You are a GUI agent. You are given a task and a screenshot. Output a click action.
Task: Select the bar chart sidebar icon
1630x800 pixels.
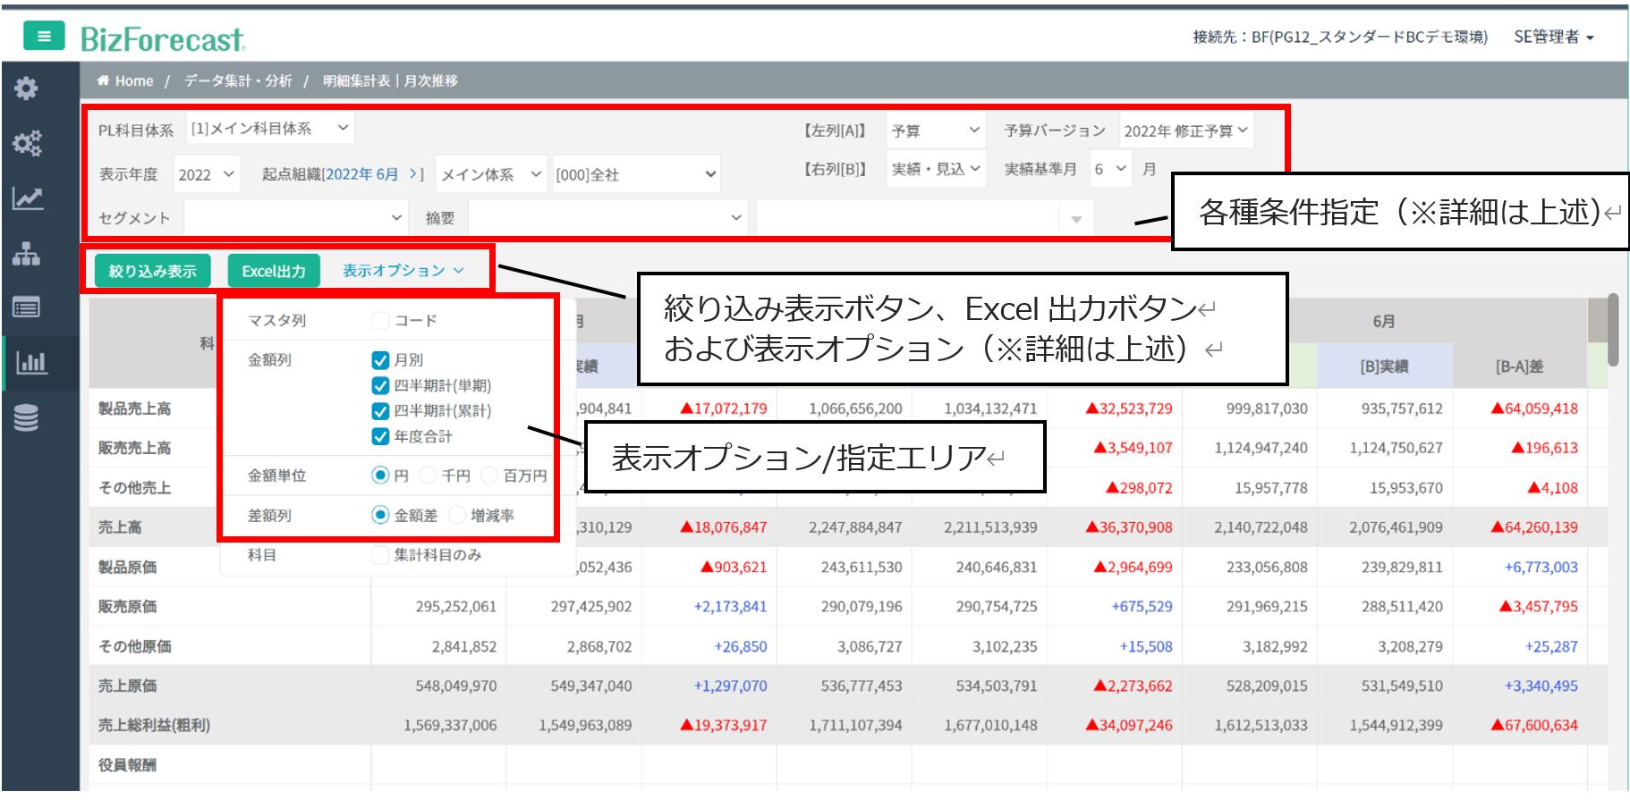click(30, 363)
